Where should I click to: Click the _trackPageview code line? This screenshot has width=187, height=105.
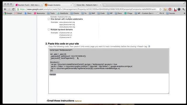(62, 58)
